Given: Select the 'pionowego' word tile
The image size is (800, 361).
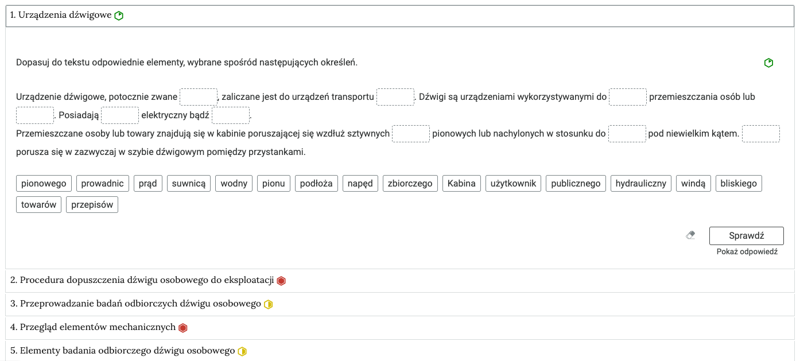Looking at the screenshot, I should [43, 183].
